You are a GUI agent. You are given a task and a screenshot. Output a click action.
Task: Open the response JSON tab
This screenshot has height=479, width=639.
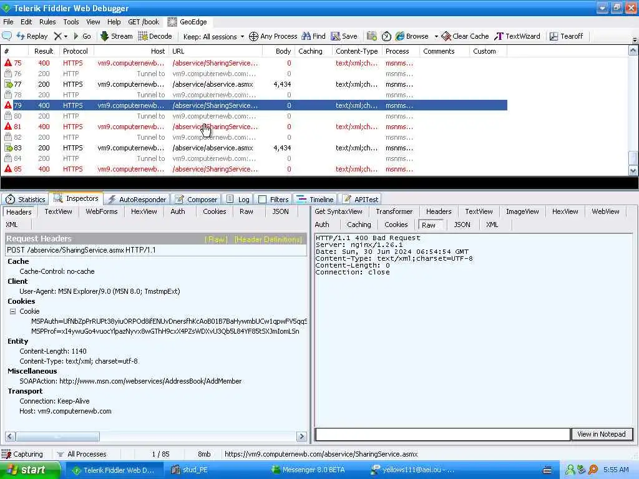pos(462,225)
